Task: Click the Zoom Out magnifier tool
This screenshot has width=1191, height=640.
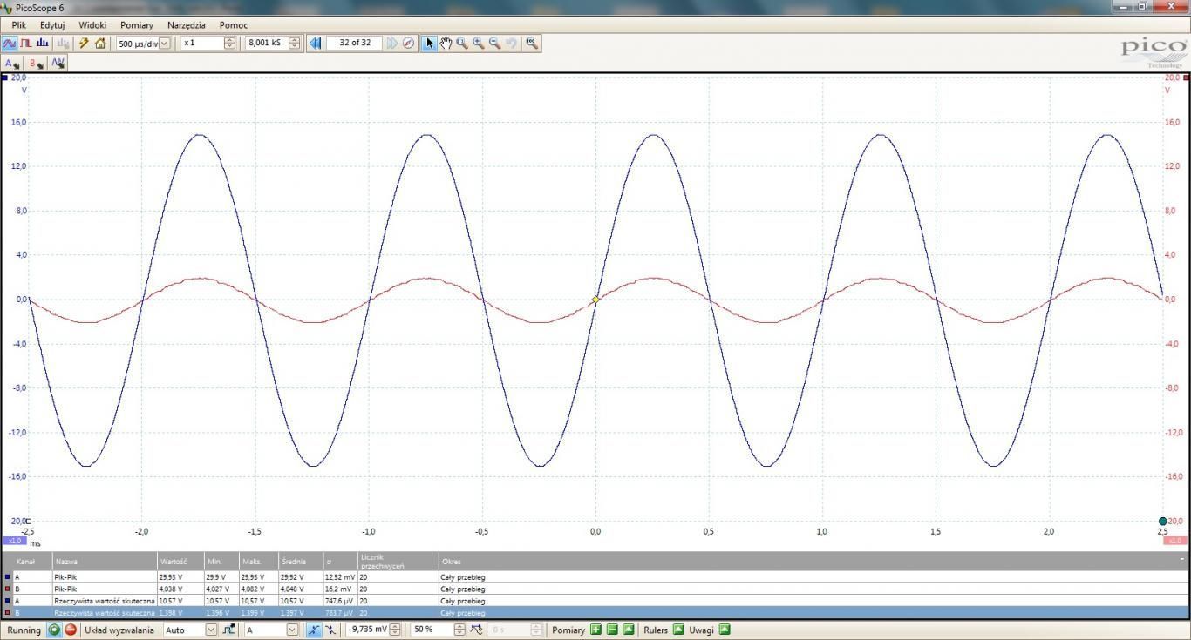Action: tap(494, 43)
